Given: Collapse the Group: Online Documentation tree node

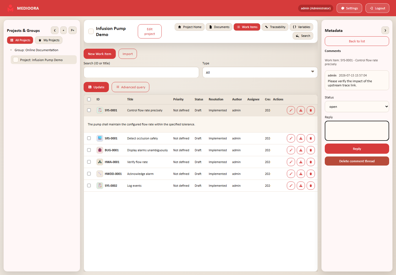Looking at the screenshot, I should (11, 50).
